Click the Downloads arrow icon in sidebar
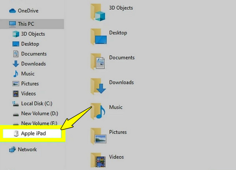 click(16, 64)
